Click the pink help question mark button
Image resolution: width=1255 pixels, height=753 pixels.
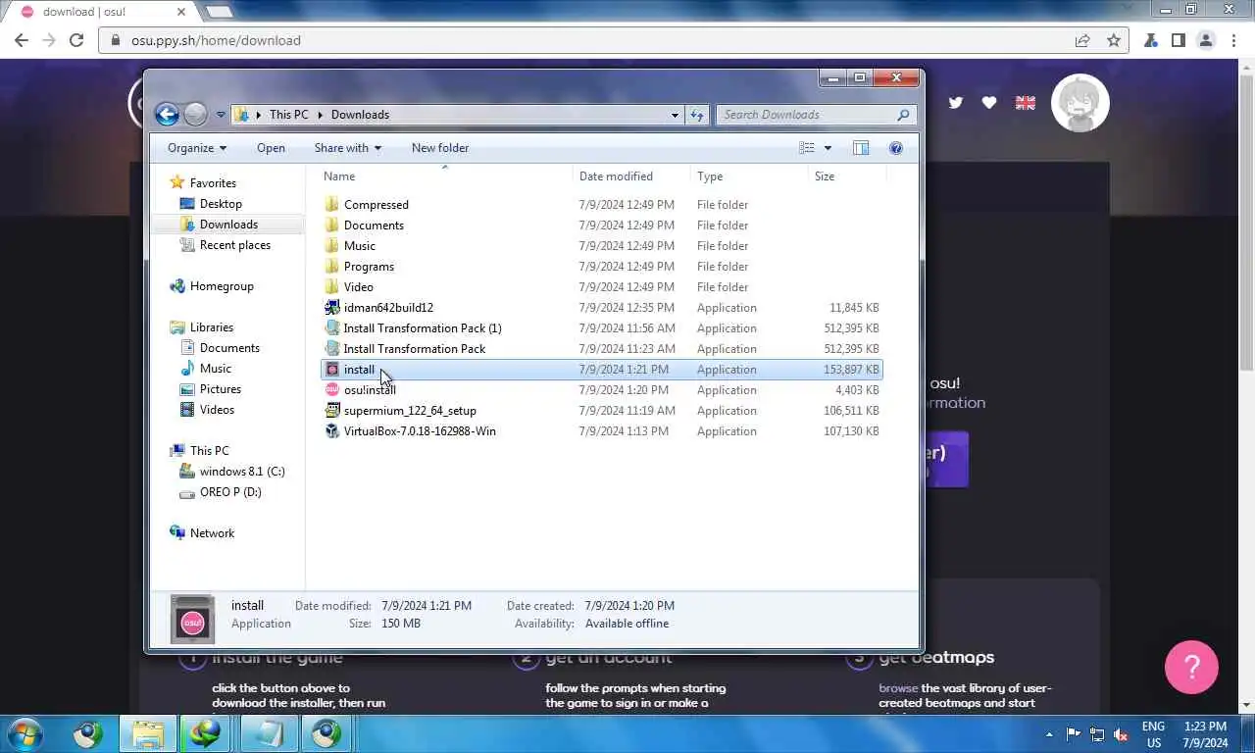[1191, 667]
